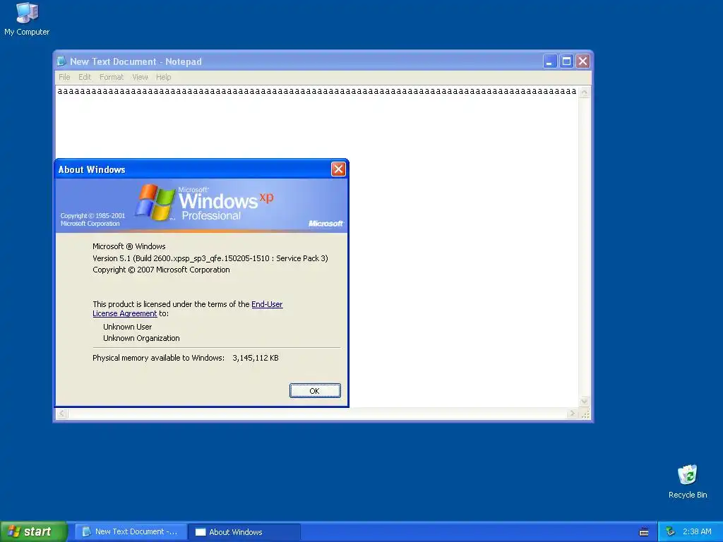Click the About Windows title bar text

click(x=92, y=169)
